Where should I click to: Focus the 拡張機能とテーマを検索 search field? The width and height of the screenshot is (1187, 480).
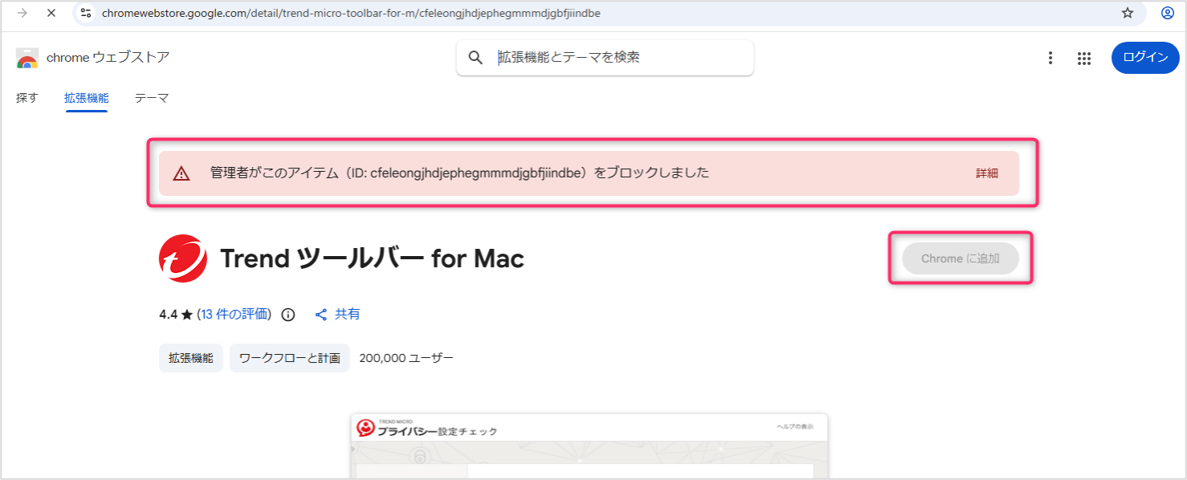[605, 58]
